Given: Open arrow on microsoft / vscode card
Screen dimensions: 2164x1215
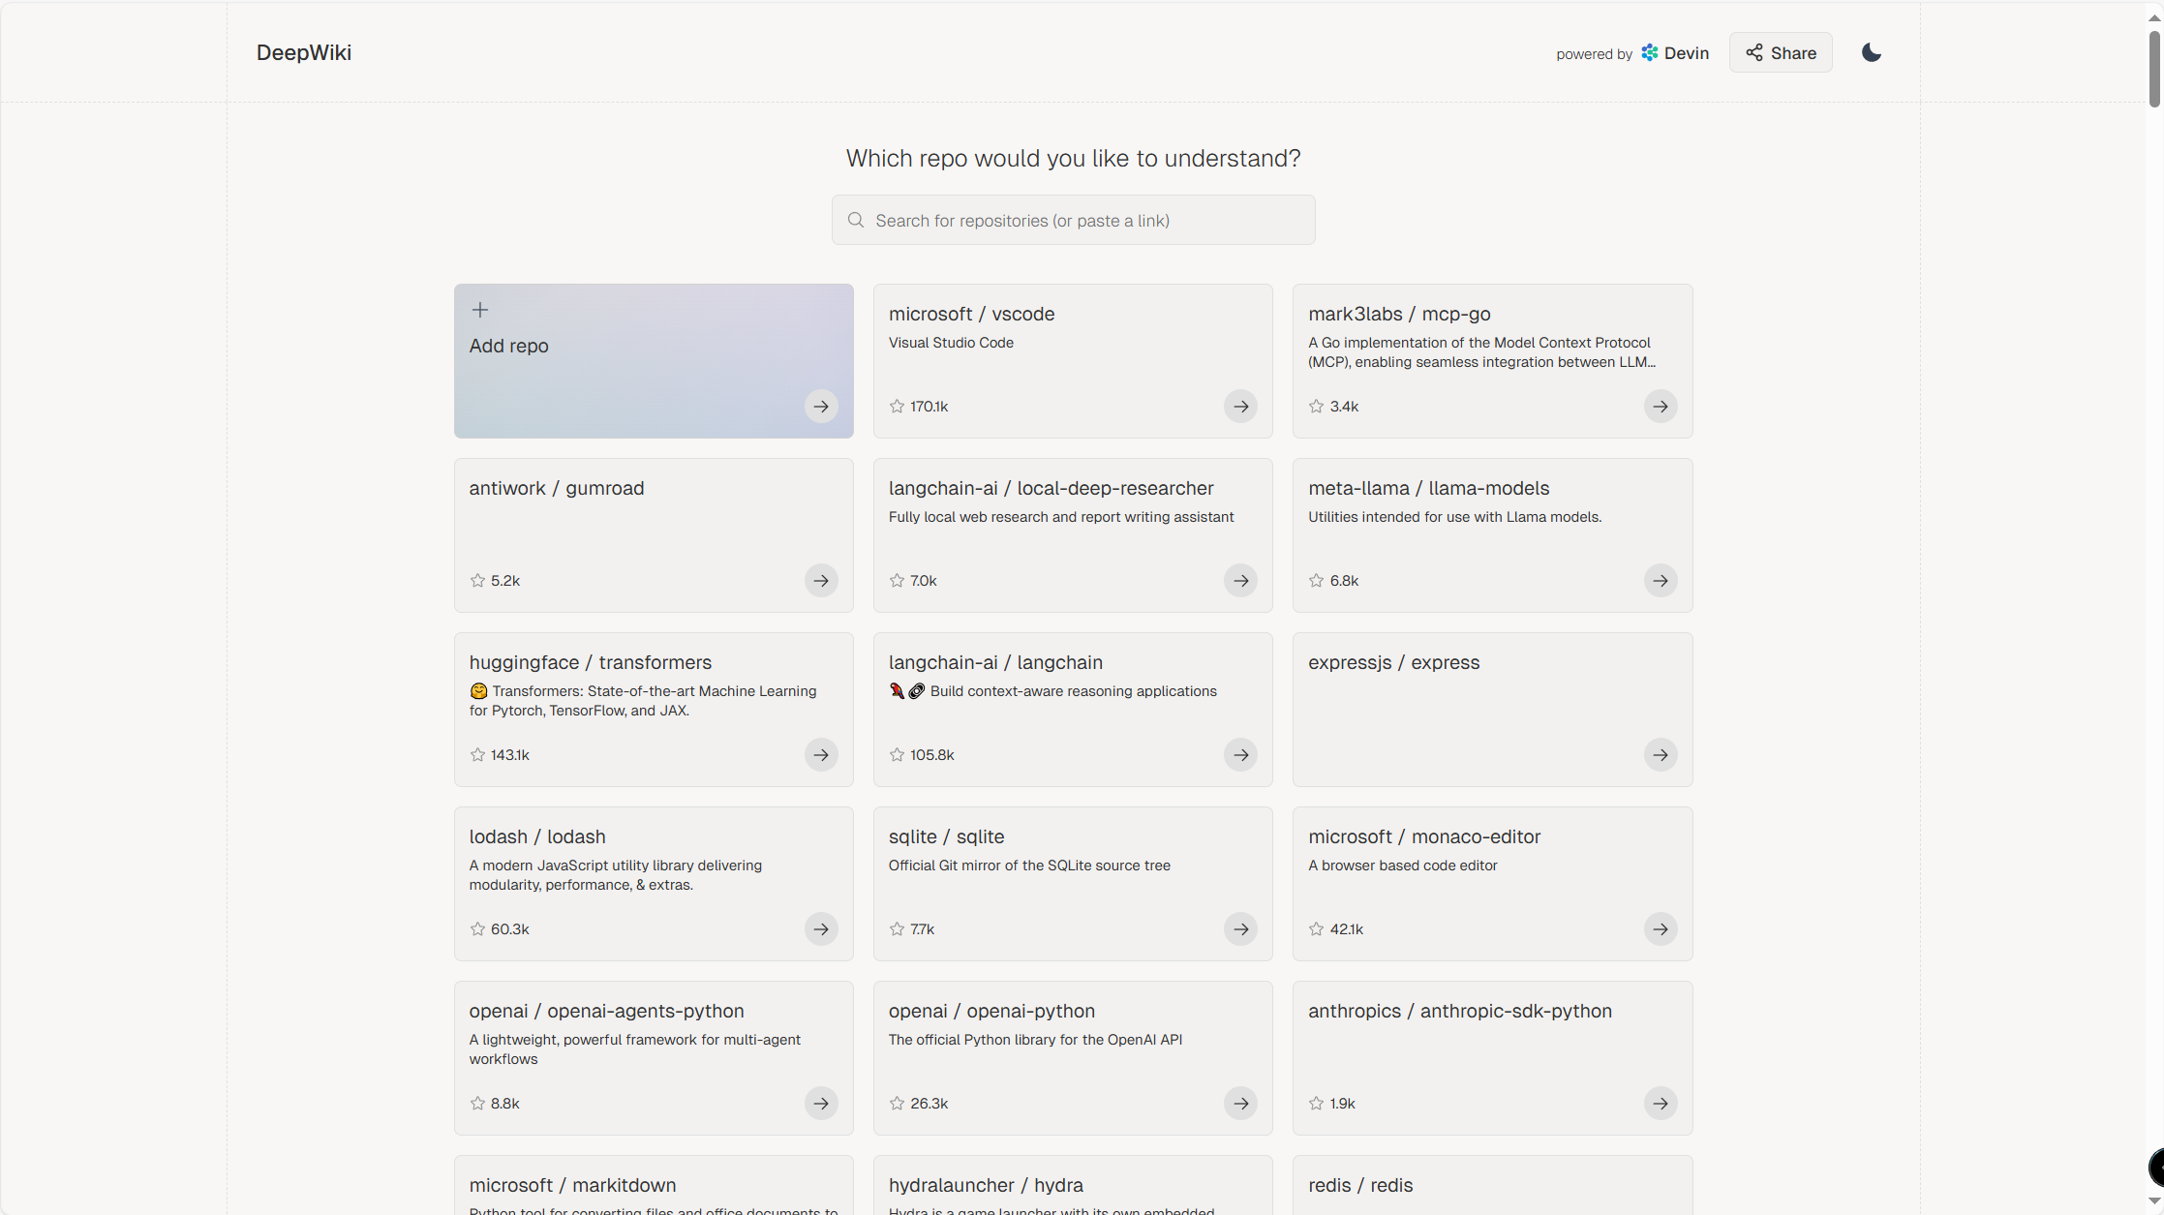Looking at the screenshot, I should [x=1240, y=406].
